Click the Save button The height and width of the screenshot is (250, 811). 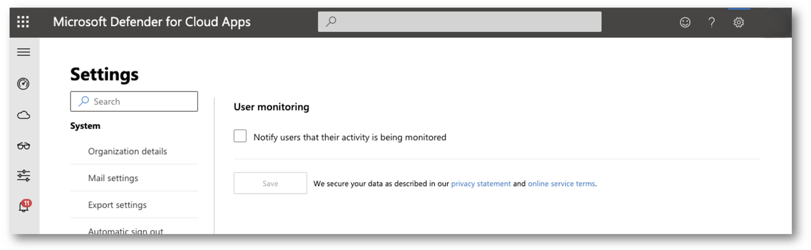(x=270, y=183)
